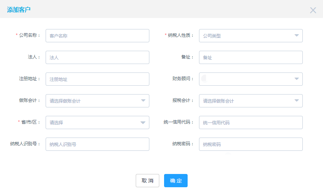Click the 法人 input field
Viewport: 323px width, 192px height.
point(97,57)
